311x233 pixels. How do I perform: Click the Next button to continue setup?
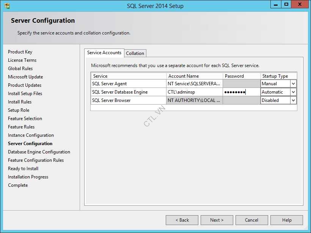(x=217, y=220)
